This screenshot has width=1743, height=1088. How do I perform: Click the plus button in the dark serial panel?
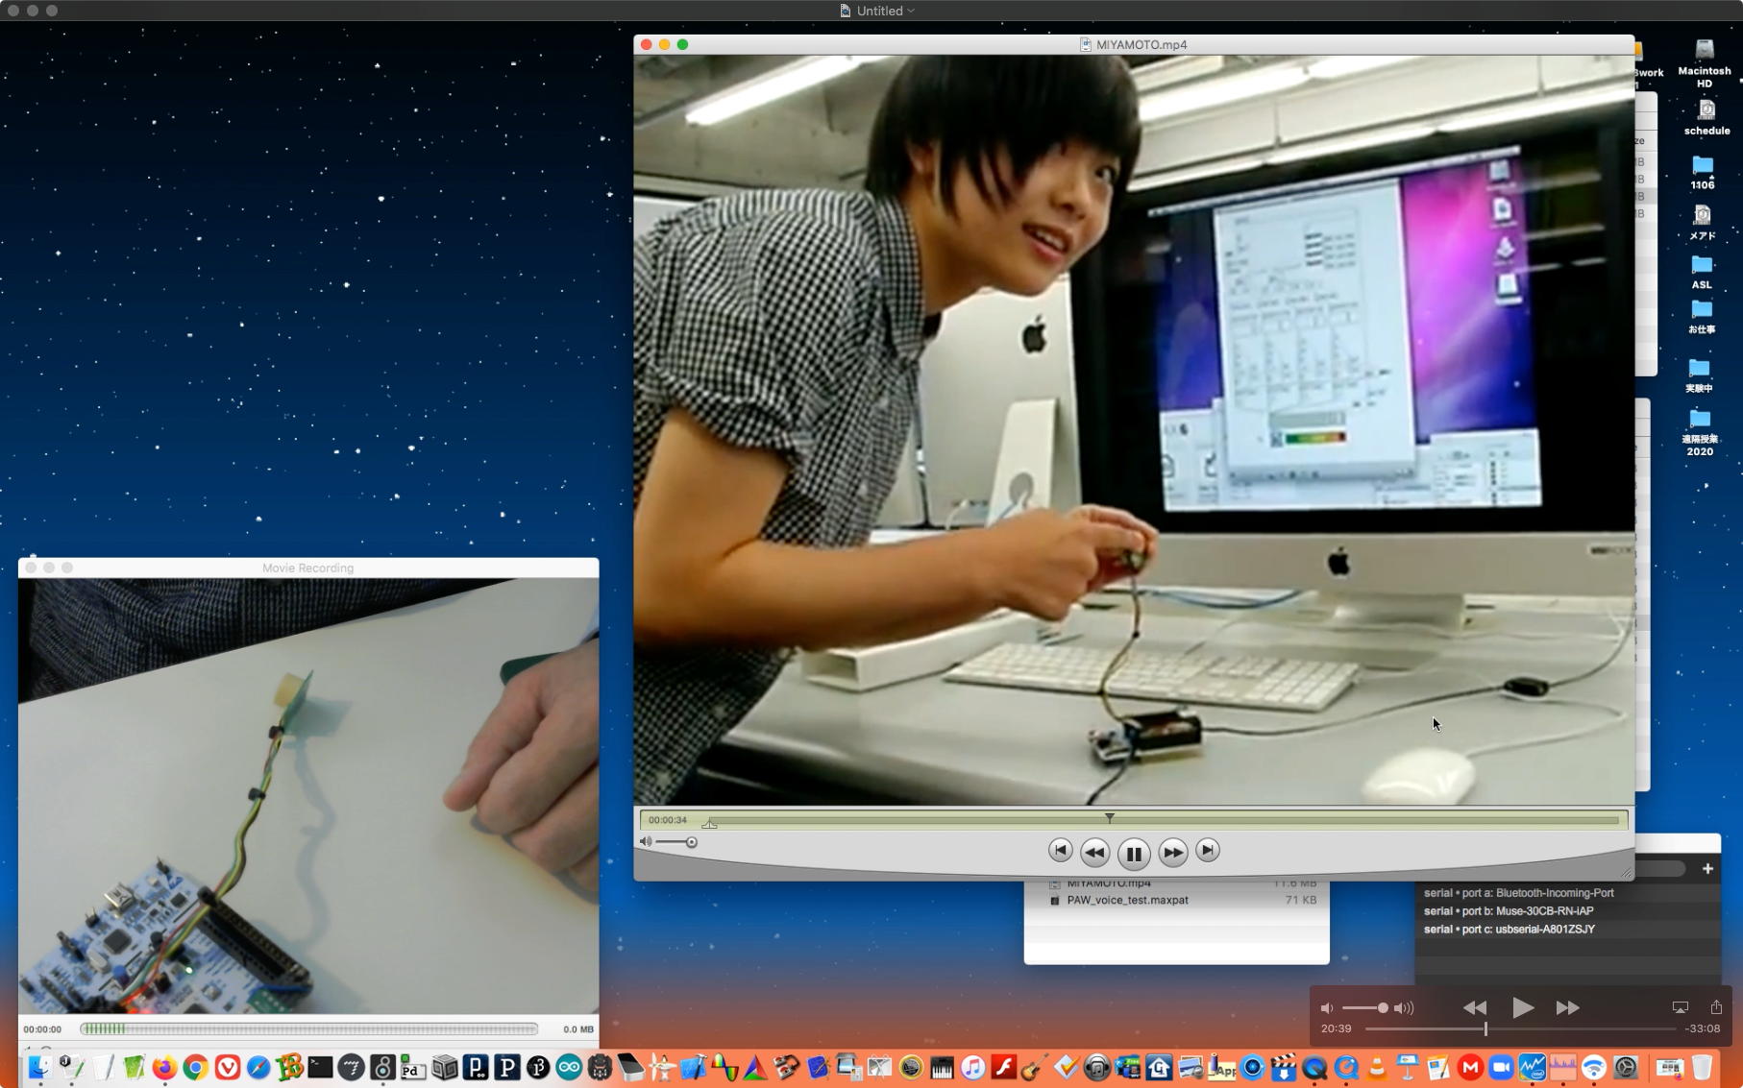point(1707,868)
